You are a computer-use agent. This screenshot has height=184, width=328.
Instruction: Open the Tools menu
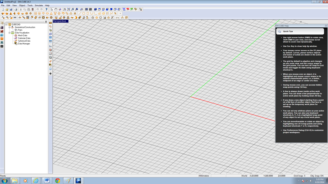click(30, 5)
